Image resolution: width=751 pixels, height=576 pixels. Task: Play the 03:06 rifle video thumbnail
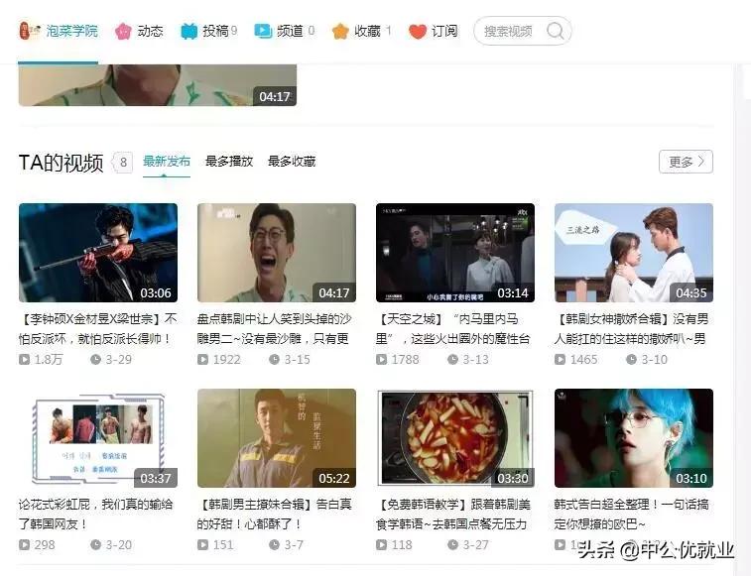tap(98, 253)
